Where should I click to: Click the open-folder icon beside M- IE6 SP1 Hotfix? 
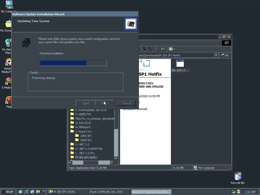click(x=72, y=157)
